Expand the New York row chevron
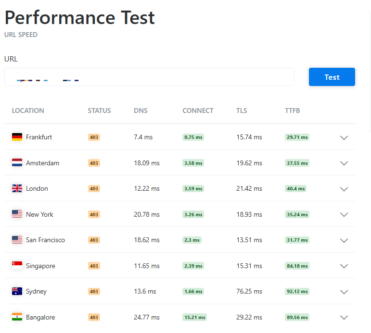 pos(344,215)
